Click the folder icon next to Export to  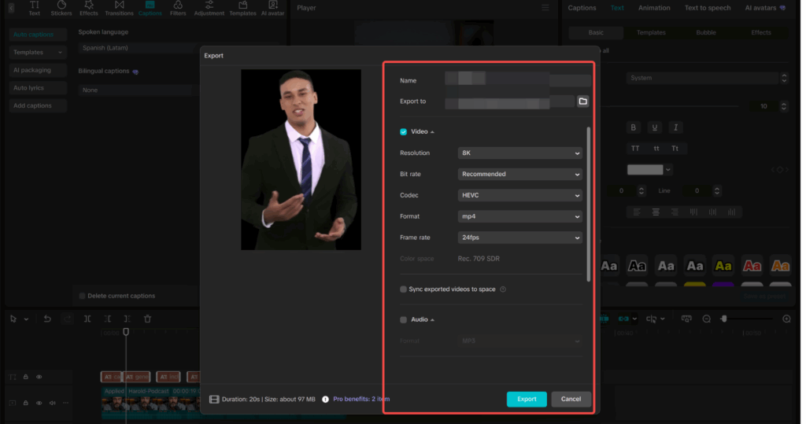click(x=582, y=101)
